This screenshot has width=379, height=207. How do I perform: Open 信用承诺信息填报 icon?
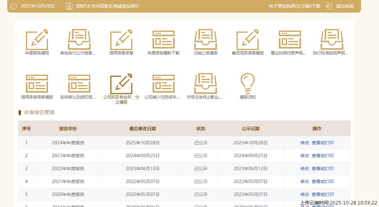pos(37,84)
